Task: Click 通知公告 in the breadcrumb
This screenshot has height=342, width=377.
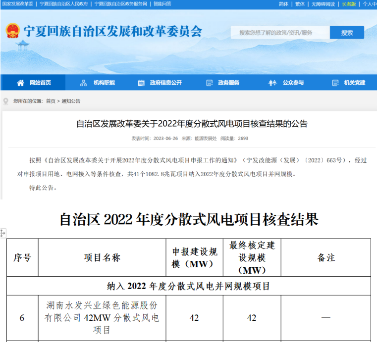Action: (71, 101)
